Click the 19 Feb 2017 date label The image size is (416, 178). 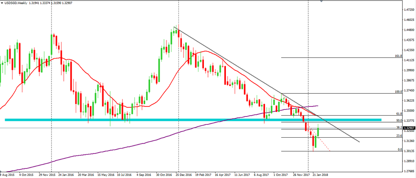click(203, 175)
